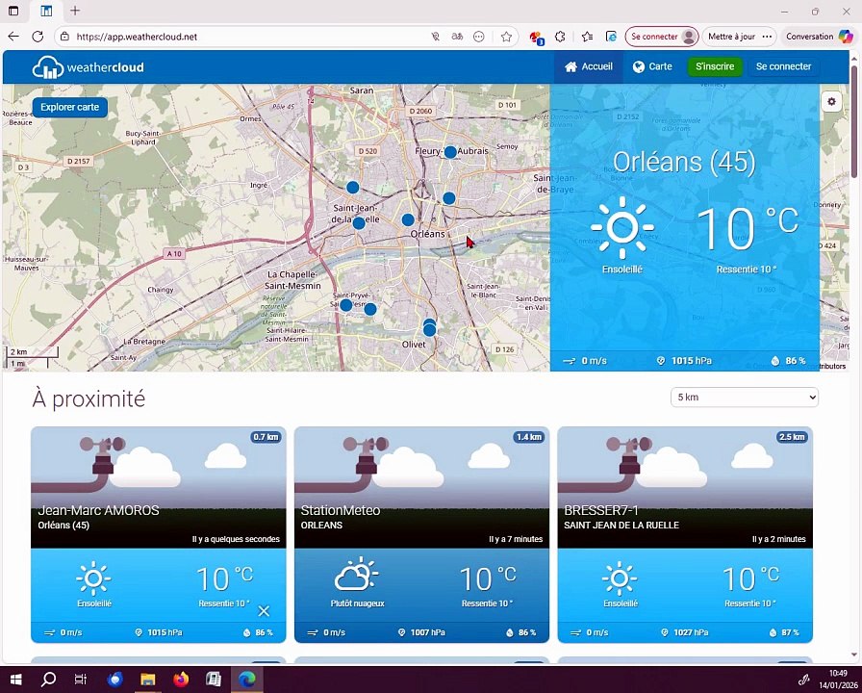The image size is (862, 693).
Task: Click the 0.7 km distance badge
Action: coord(266,437)
